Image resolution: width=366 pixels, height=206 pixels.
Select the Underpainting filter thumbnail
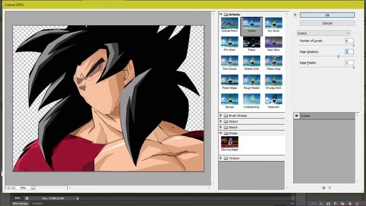pos(252,99)
